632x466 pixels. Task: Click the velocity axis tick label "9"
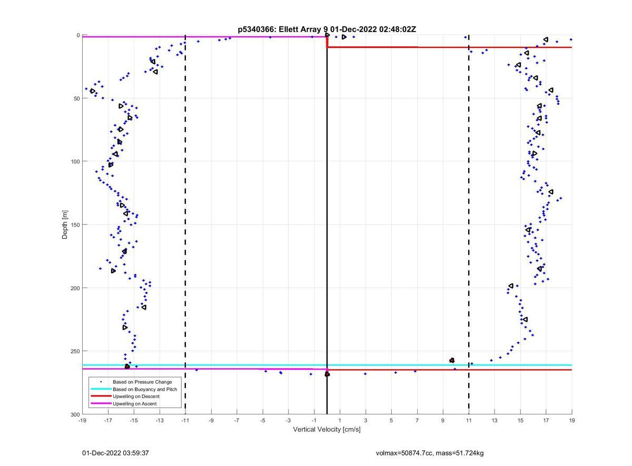pyautogui.click(x=443, y=421)
